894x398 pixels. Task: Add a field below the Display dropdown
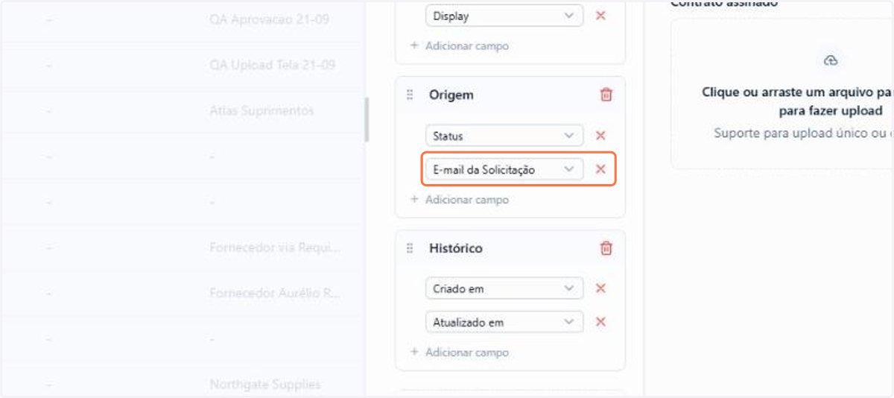[x=460, y=46]
